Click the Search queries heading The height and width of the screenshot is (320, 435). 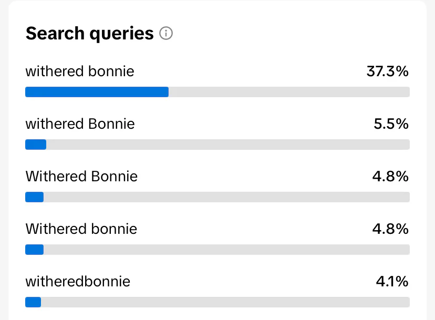89,34
